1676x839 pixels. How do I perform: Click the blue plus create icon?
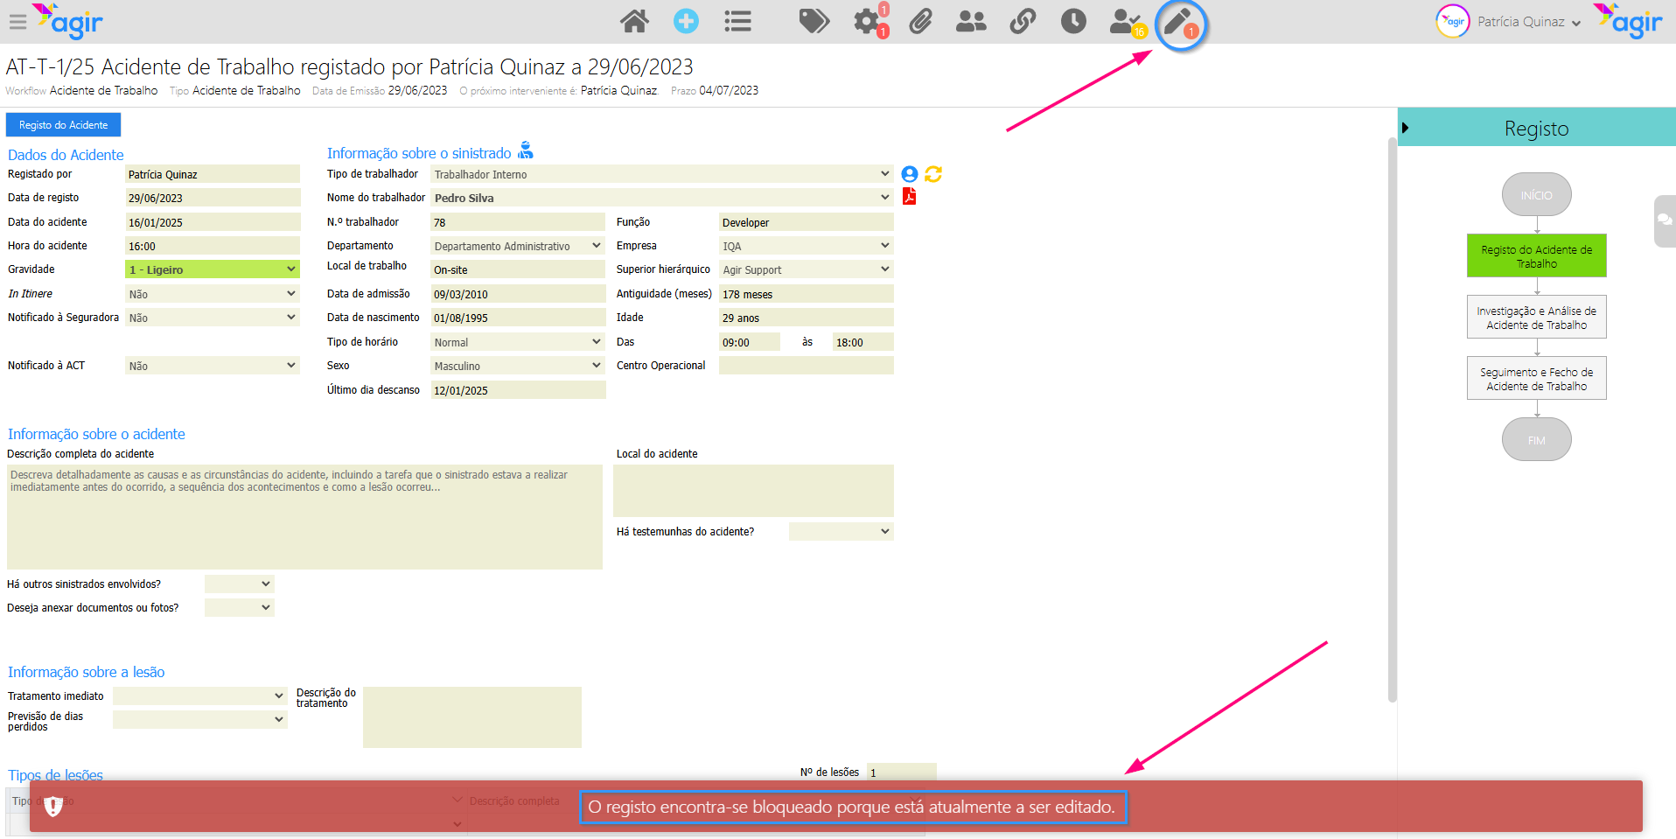pyautogui.click(x=686, y=21)
